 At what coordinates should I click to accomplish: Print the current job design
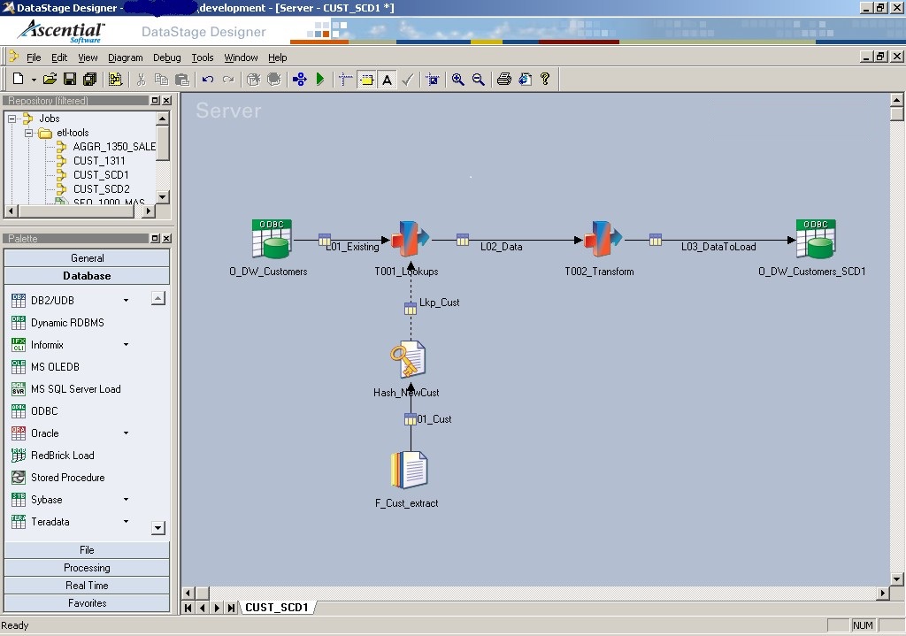(x=503, y=79)
